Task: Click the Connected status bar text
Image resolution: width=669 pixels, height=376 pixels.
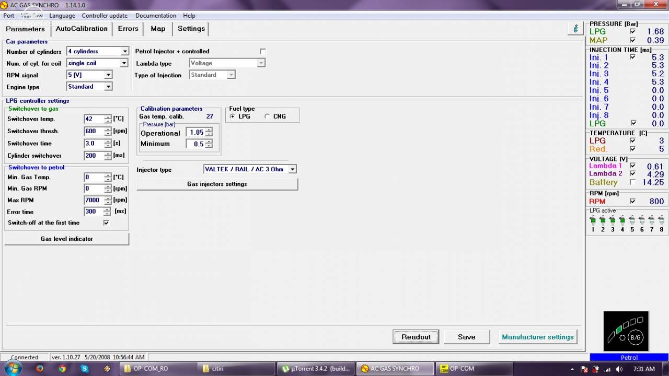Action: (25, 358)
